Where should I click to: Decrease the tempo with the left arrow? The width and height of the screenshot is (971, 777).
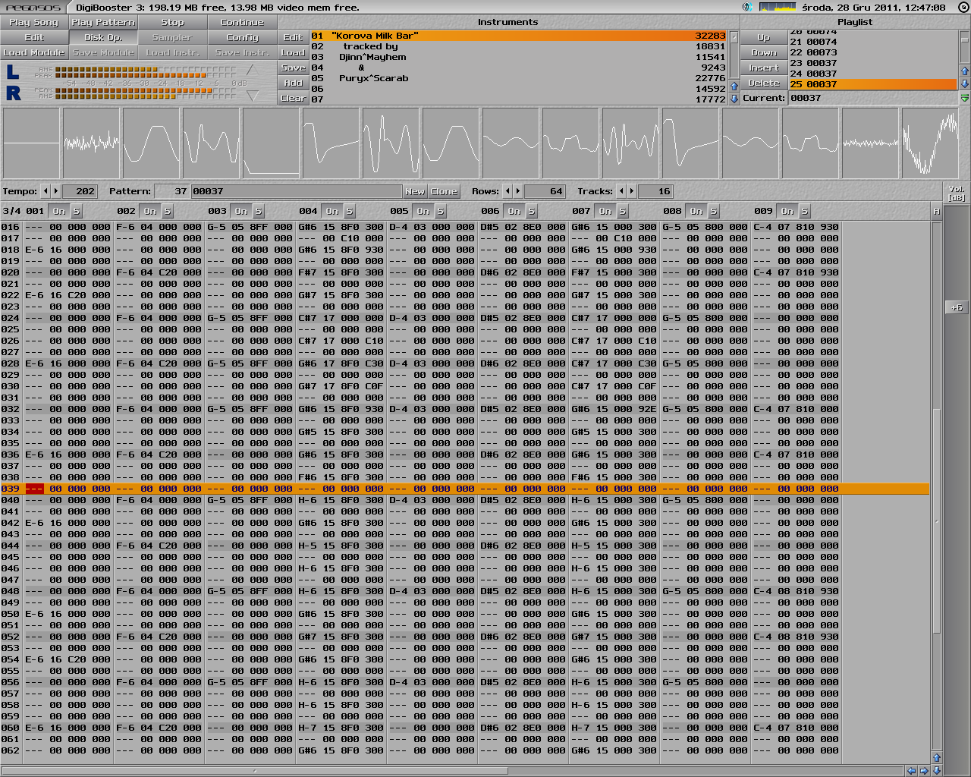click(x=46, y=191)
